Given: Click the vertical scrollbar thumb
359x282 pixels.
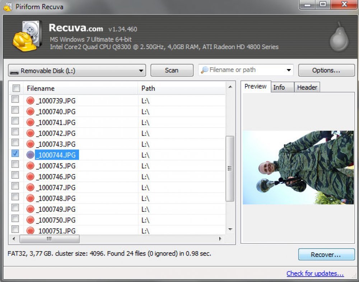Looking at the screenshot, I should pyautogui.click(x=230, y=169).
